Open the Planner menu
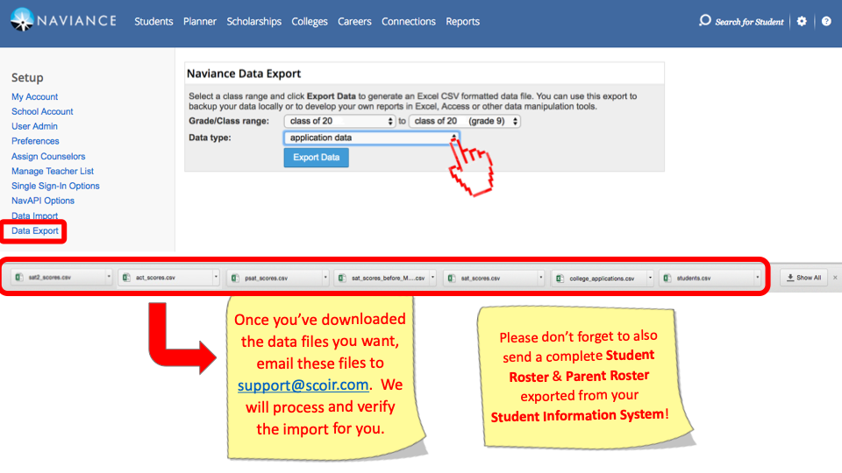The width and height of the screenshot is (842, 473). click(200, 21)
